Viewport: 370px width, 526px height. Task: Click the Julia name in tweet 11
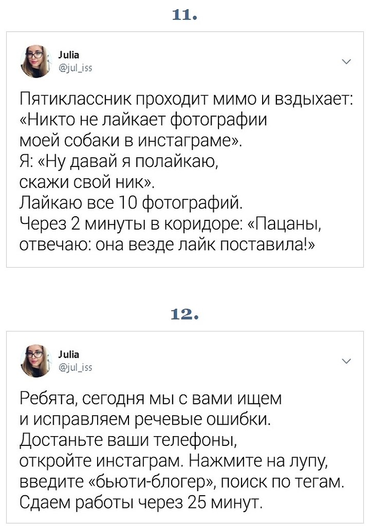(x=69, y=54)
